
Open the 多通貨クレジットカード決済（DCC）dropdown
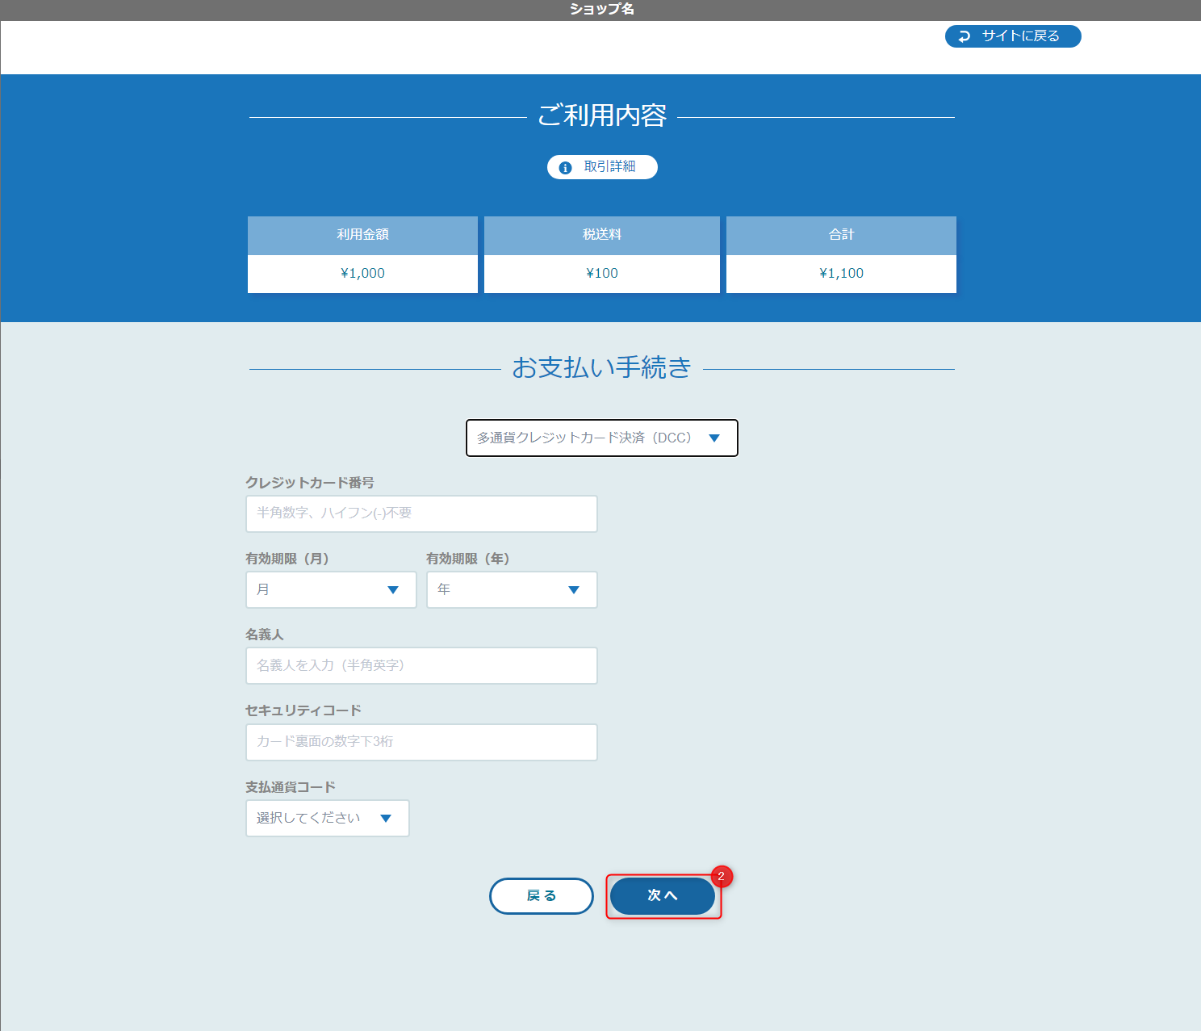601,438
